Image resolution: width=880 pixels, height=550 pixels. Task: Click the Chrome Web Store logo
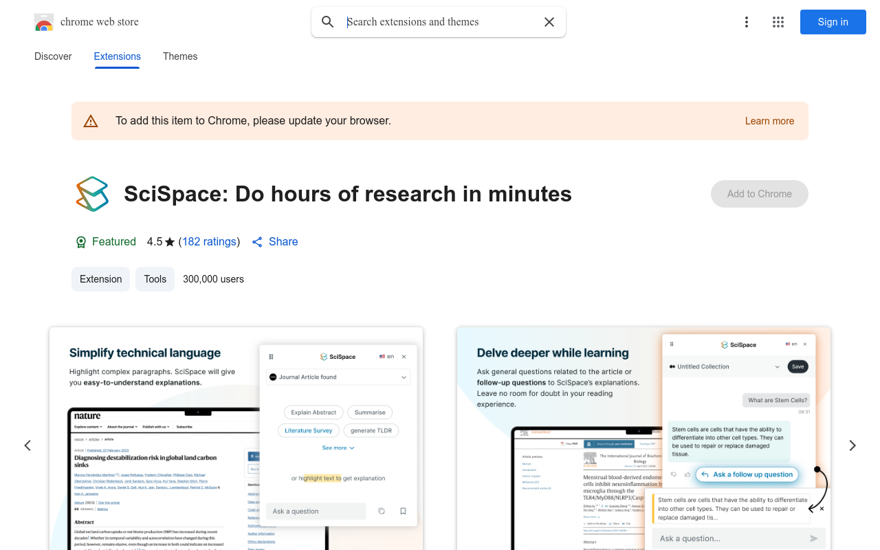[x=44, y=22]
